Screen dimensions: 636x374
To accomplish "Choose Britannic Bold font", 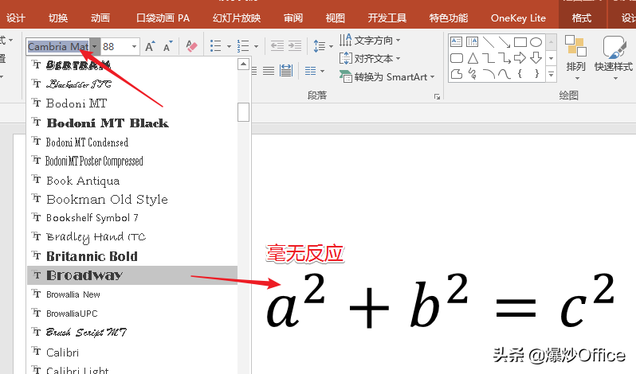I will pos(132,256).
